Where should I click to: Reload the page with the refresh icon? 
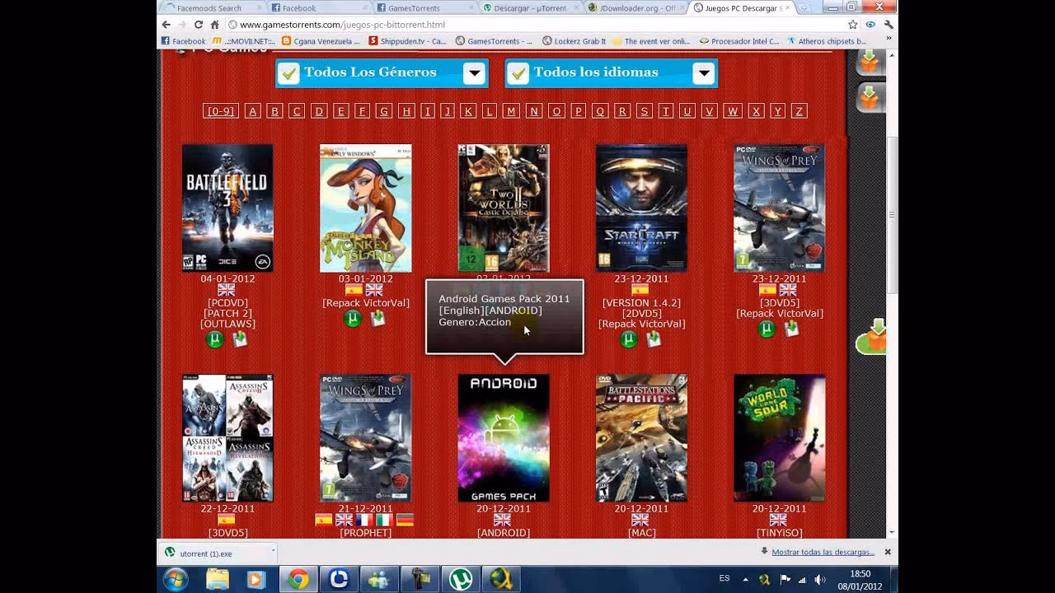click(x=198, y=25)
